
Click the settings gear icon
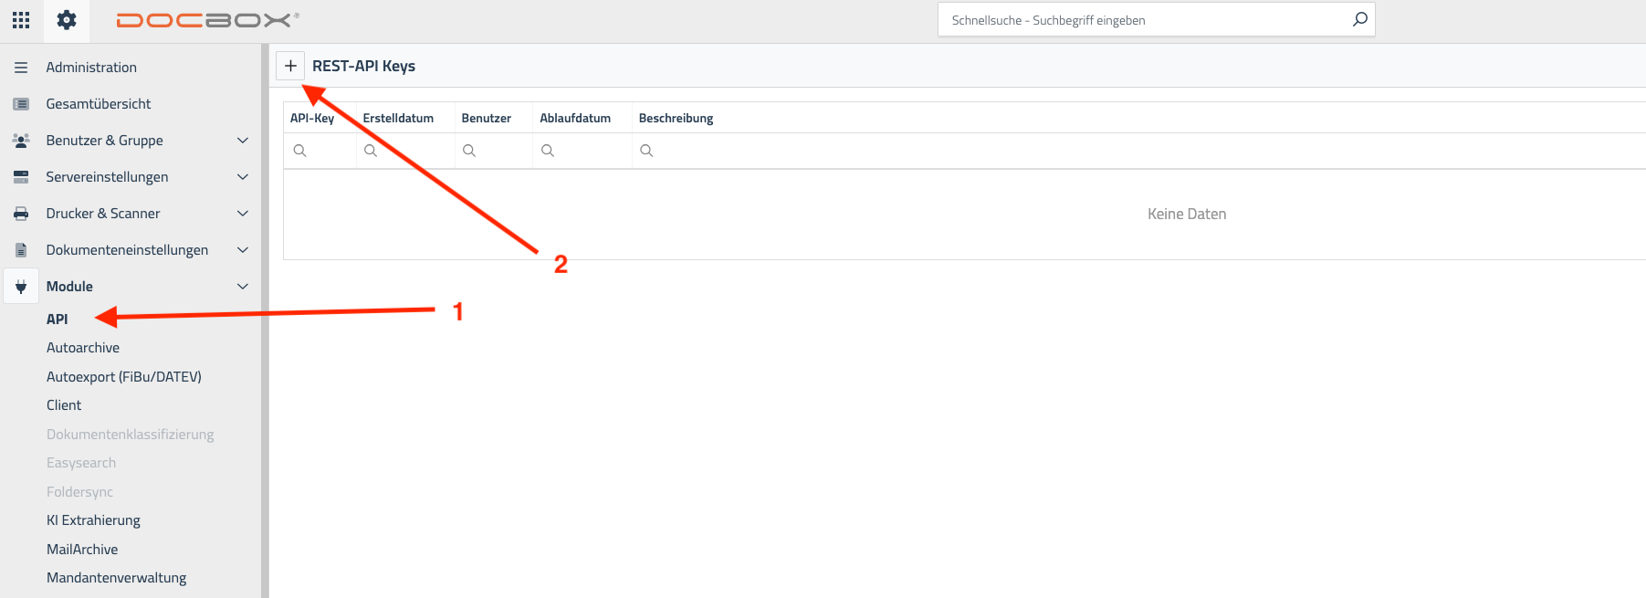[x=67, y=20]
